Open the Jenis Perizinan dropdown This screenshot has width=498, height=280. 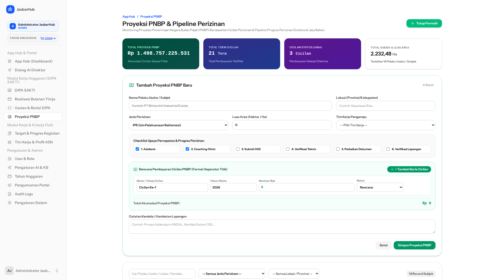pos(178,125)
